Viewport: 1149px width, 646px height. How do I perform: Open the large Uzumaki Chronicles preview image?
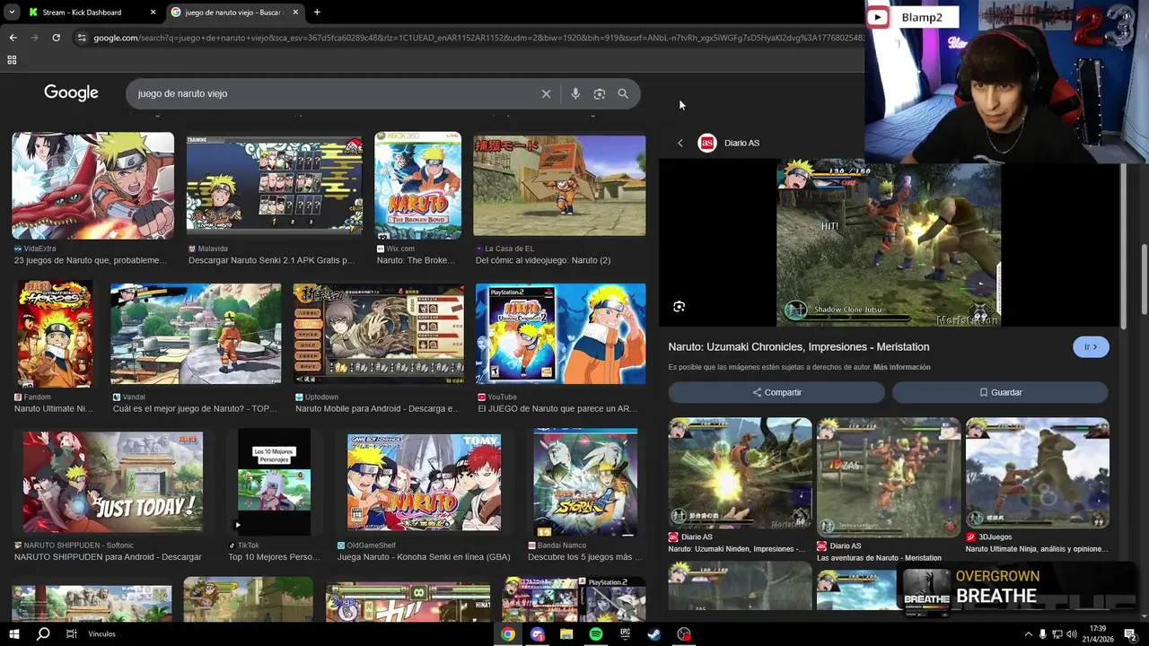889,243
